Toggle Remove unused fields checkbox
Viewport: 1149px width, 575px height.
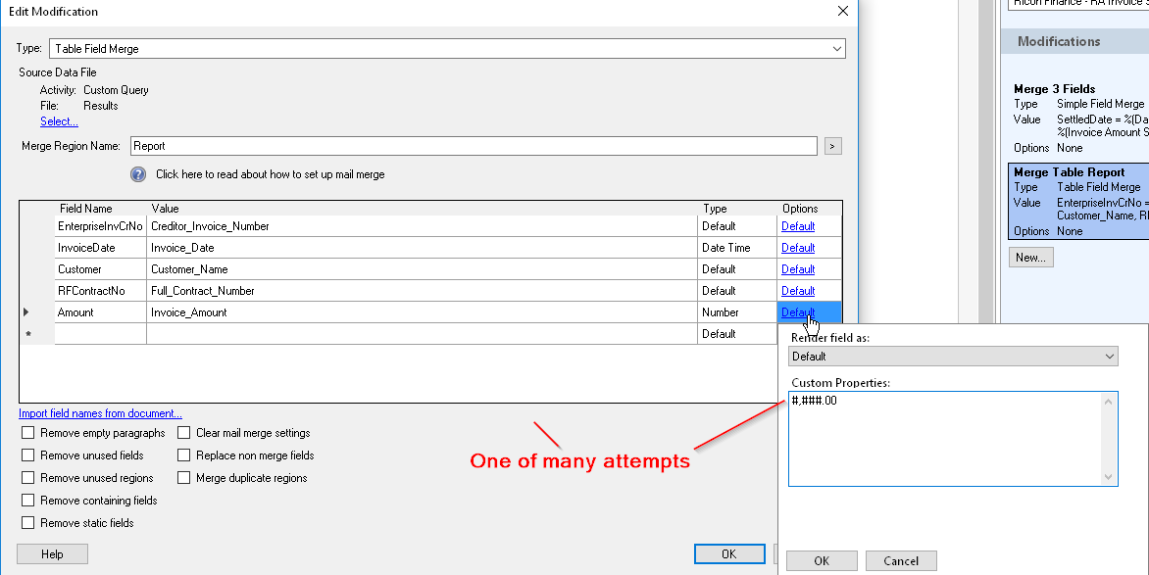tap(28, 455)
